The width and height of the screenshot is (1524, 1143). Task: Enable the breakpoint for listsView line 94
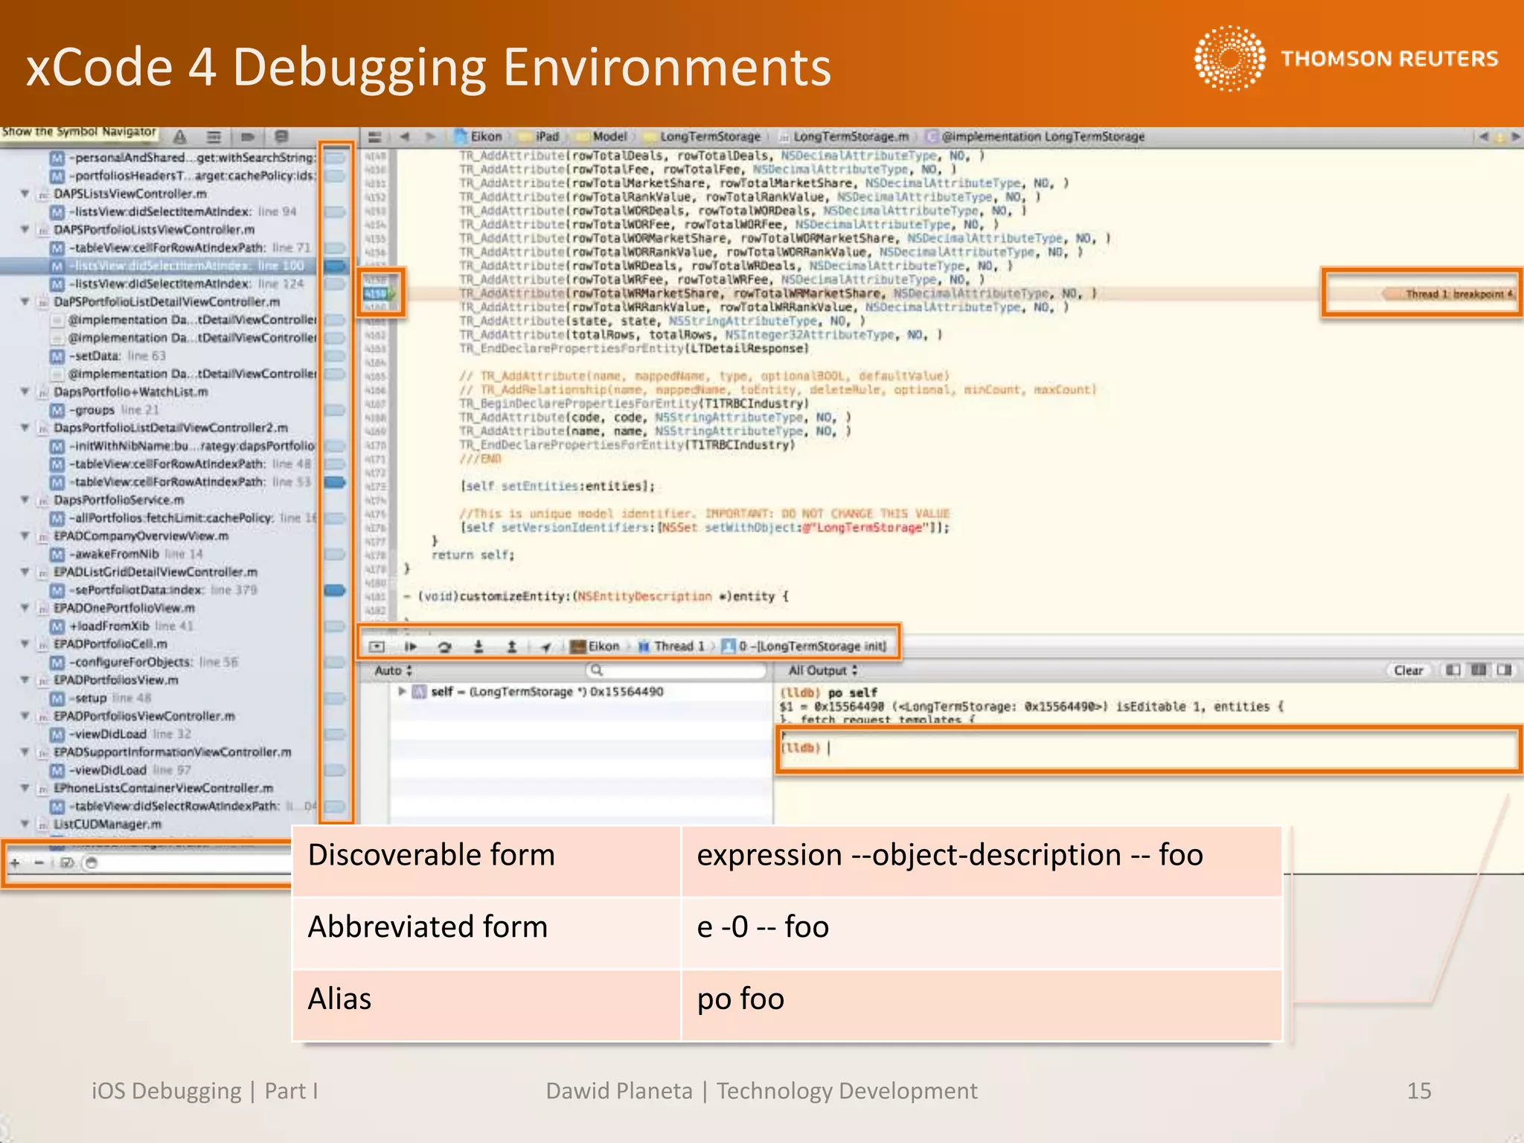pos(336,212)
